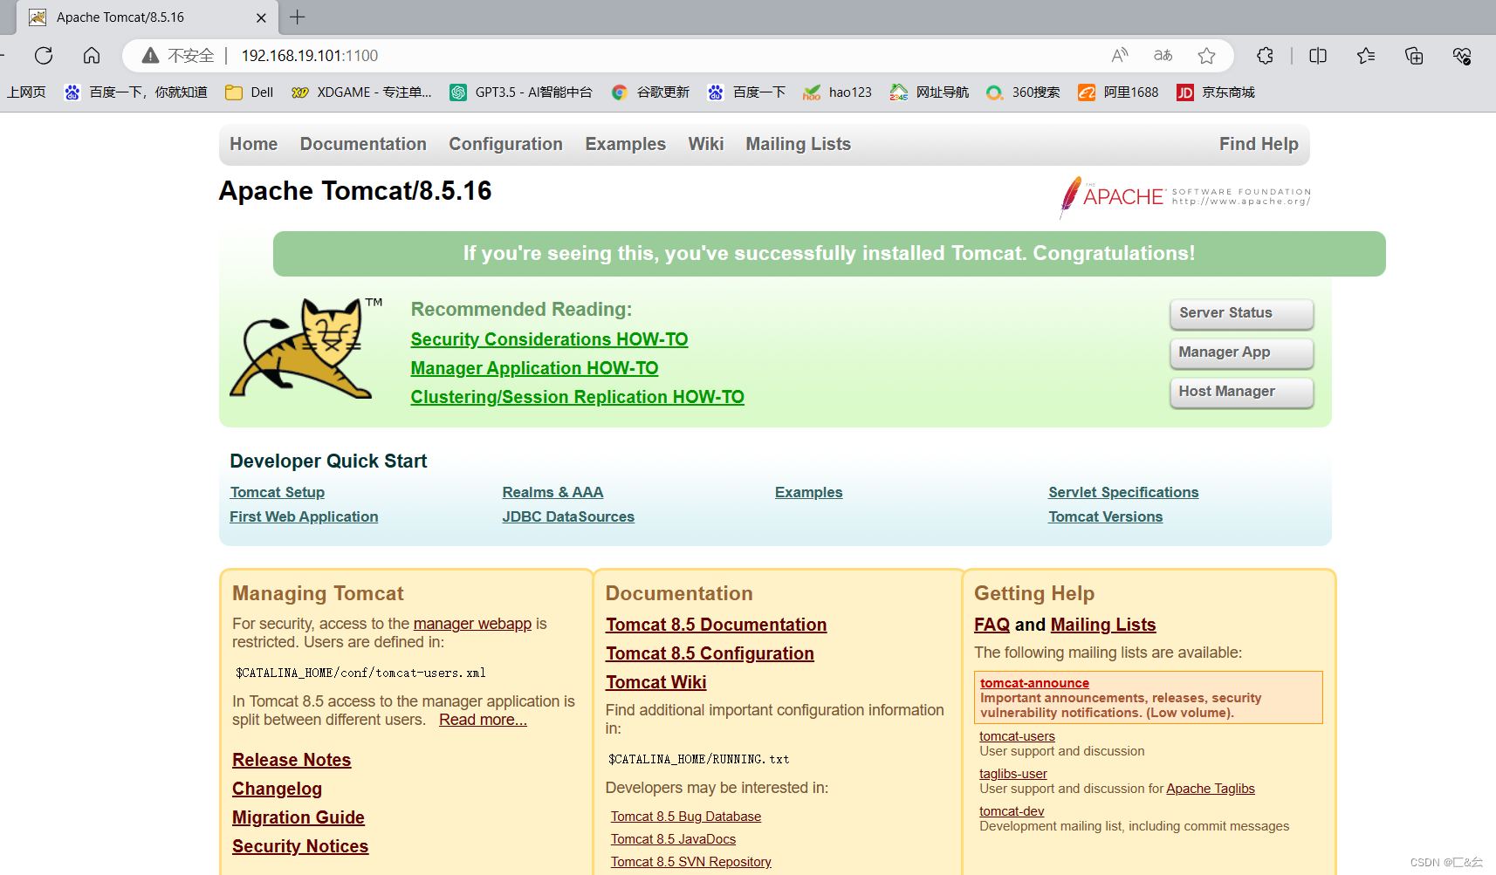The width and height of the screenshot is (1496, 875).
Task: Open Mailing Lists in navigation bar
Action: [799, 144]
